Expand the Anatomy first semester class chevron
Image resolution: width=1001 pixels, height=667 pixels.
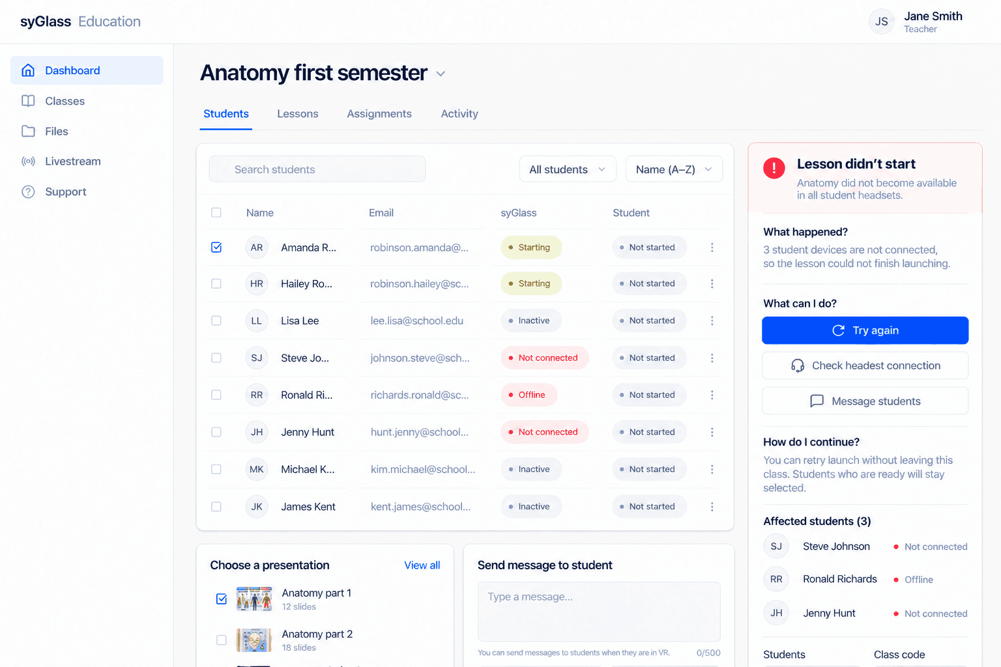[x=441, y=74]
